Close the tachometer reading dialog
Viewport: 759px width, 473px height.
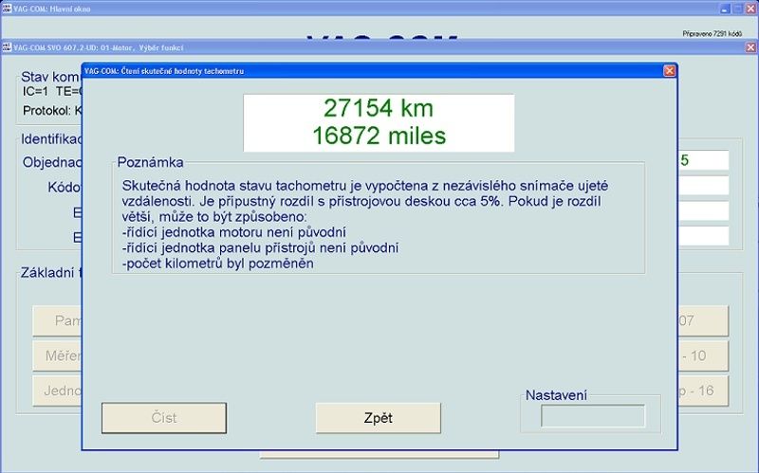pyautogui.click(x=669, y=70)
